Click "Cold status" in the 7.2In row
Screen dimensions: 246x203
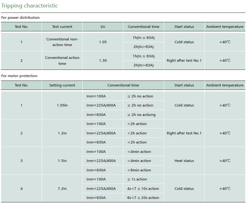[x=184, y=189]
